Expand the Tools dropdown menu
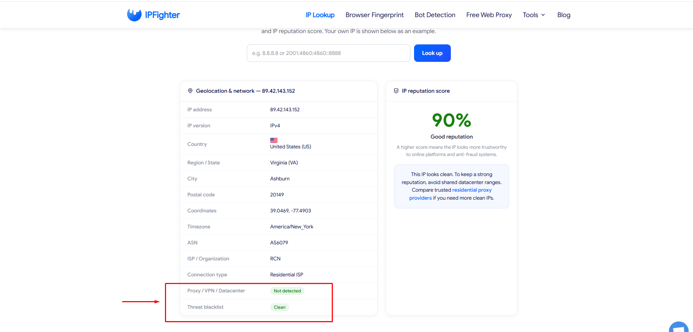The image size is (693, 332). click(x=534, y=15)
